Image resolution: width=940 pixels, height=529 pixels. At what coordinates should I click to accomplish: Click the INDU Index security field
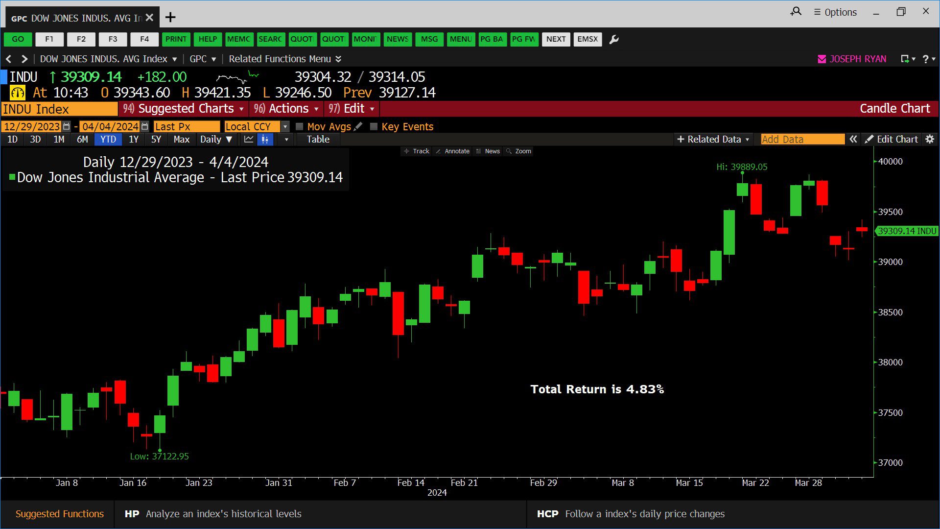[x=59, y=109]
